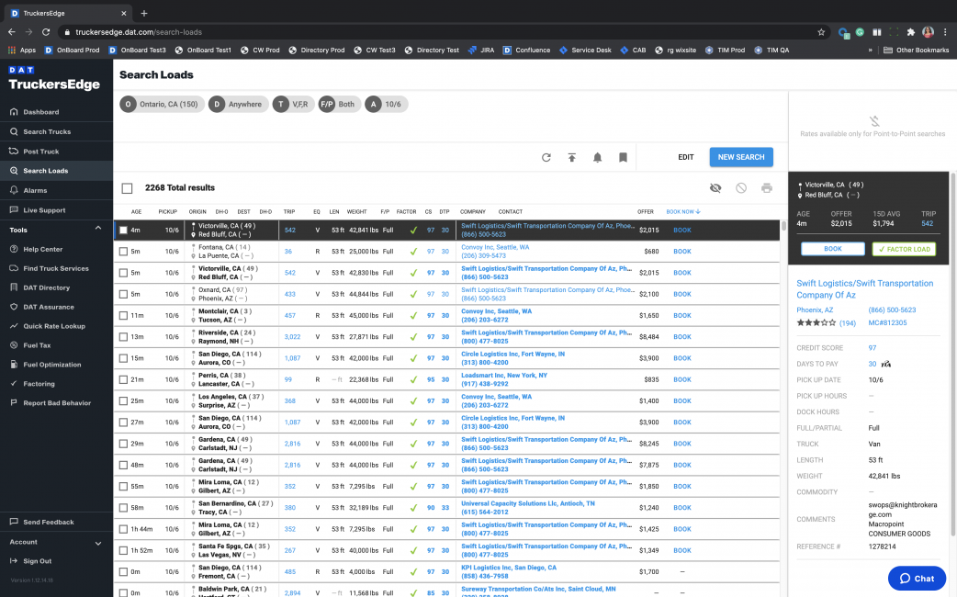Print results with the printer icon
The image size is (957, 597).
click(767, 188)
